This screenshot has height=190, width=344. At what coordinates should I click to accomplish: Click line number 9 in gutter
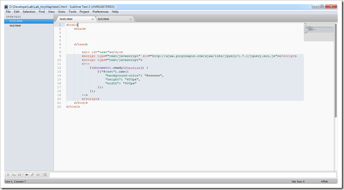[x=60, y=56]
